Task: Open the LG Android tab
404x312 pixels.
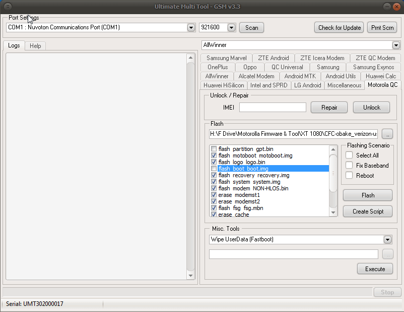Action: point(307,85)
